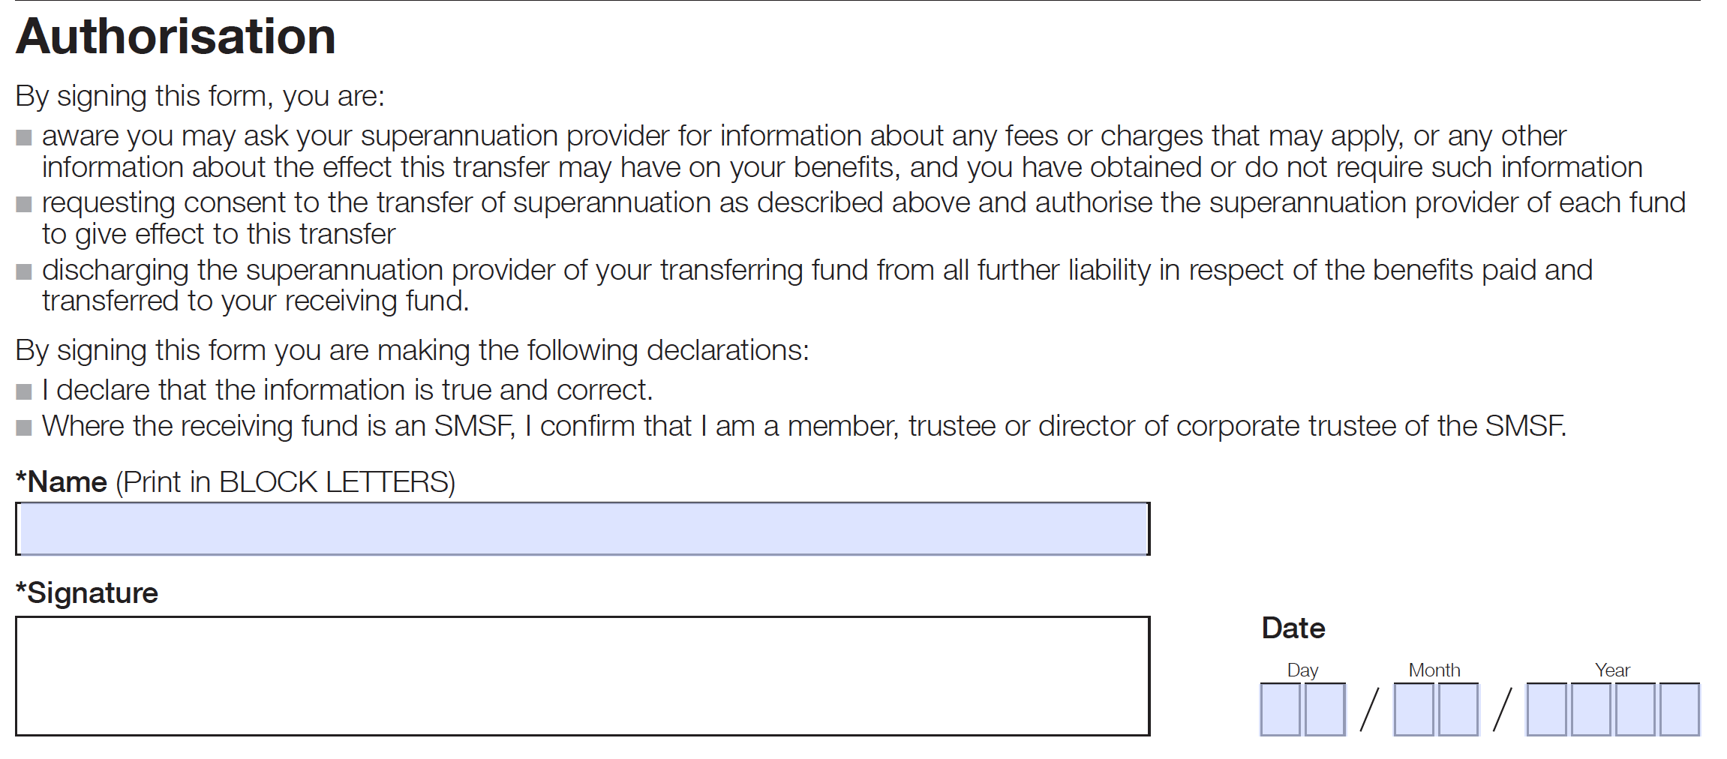Click the bullet beside 'I declare that the information'
This screenshot has height=759, width=1727.
(x=24, y=391)
